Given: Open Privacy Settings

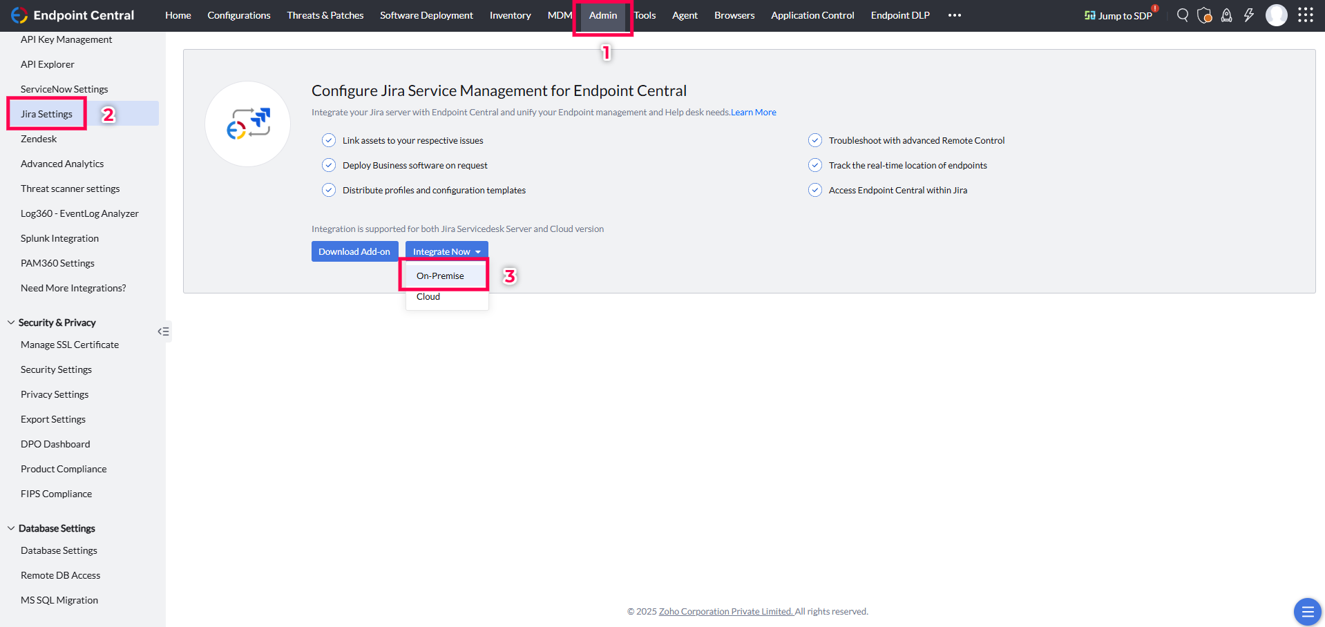Looking at the screenshot, I should tap(55, 394).
